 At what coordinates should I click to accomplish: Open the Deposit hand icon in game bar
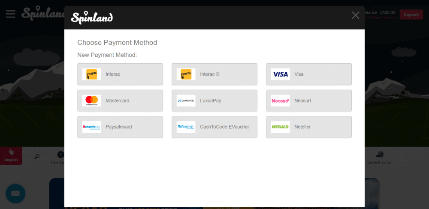tap(11, 156)
